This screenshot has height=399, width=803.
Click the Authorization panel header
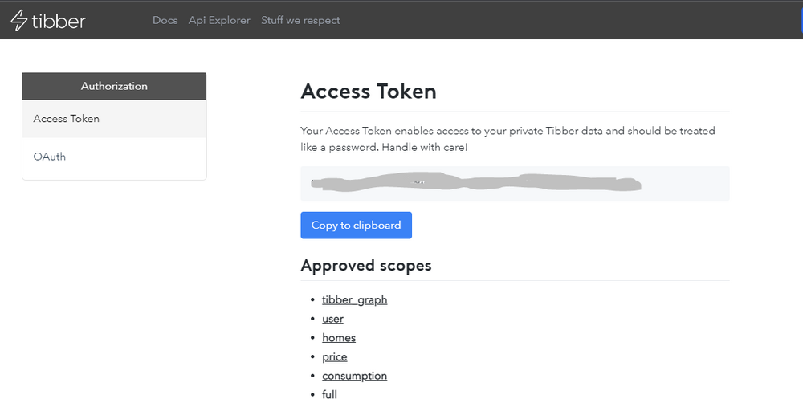click(114, 86)
